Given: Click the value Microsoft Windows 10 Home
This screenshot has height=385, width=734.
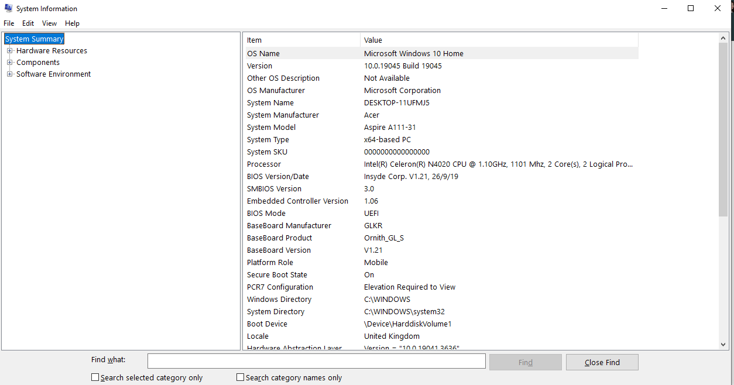Looking at the screenshot, I should [x=414, y=53].
